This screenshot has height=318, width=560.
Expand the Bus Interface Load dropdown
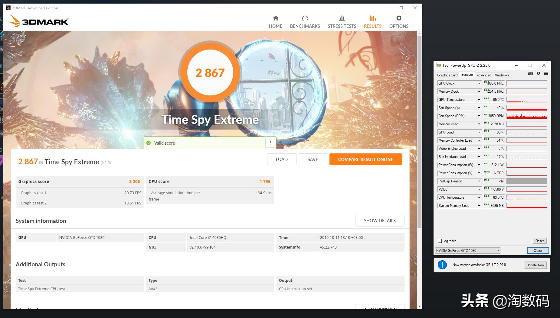click(x=479, y=157)
